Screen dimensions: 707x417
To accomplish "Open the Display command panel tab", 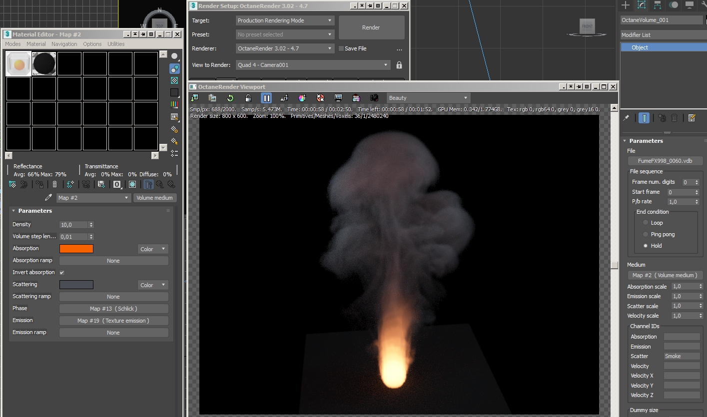I will tap(690, 5).
